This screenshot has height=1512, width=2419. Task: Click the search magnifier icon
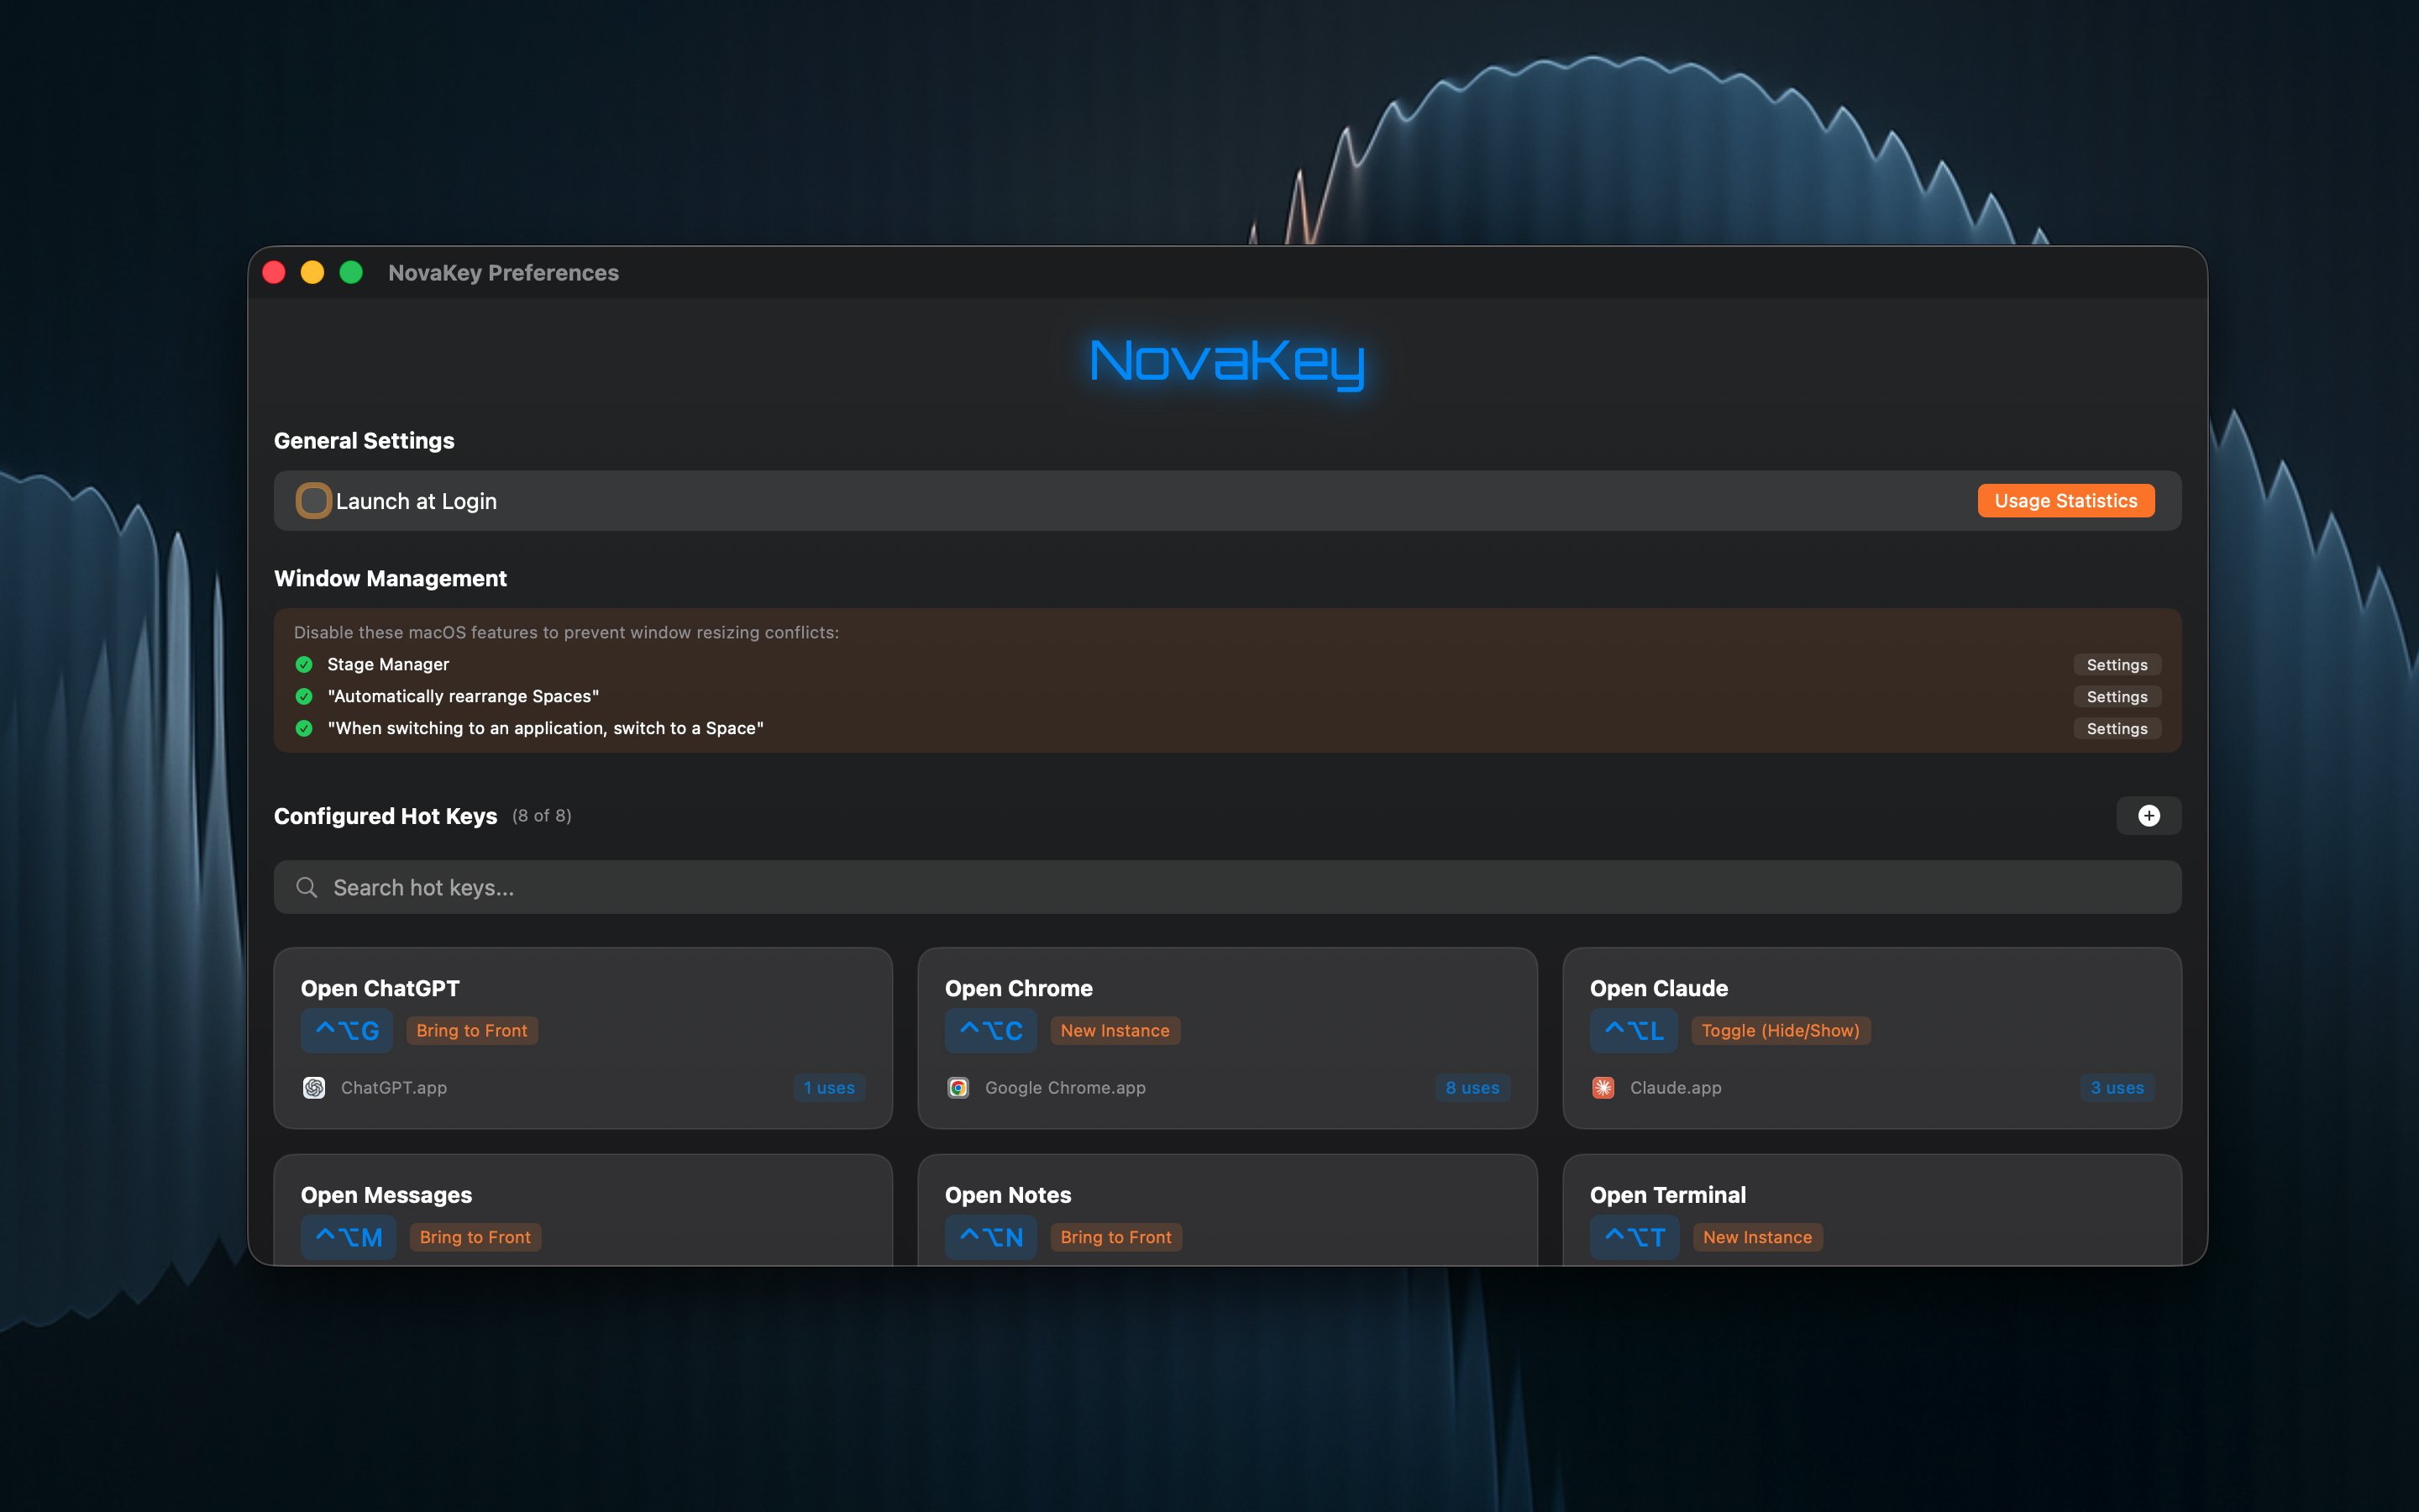[x=307, y=887]
